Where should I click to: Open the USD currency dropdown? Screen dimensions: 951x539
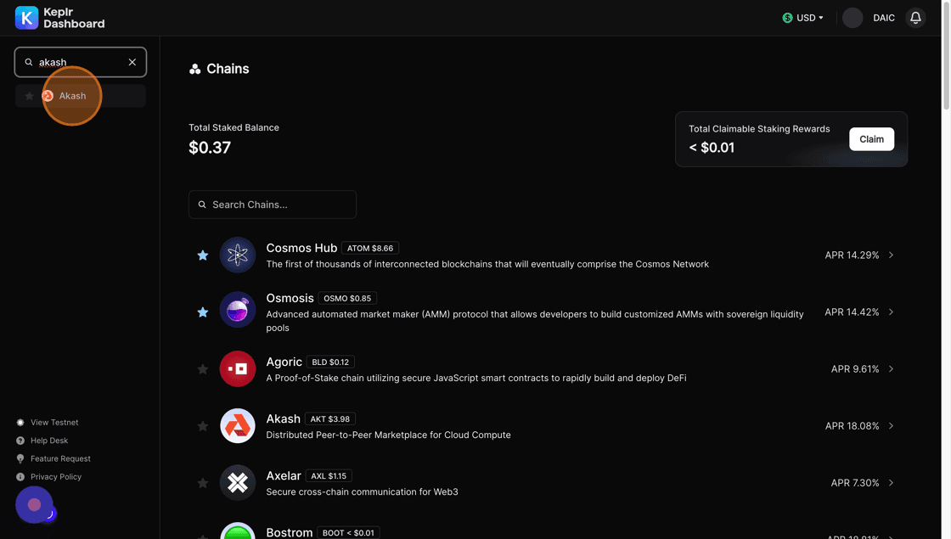[x=802, y=18]
